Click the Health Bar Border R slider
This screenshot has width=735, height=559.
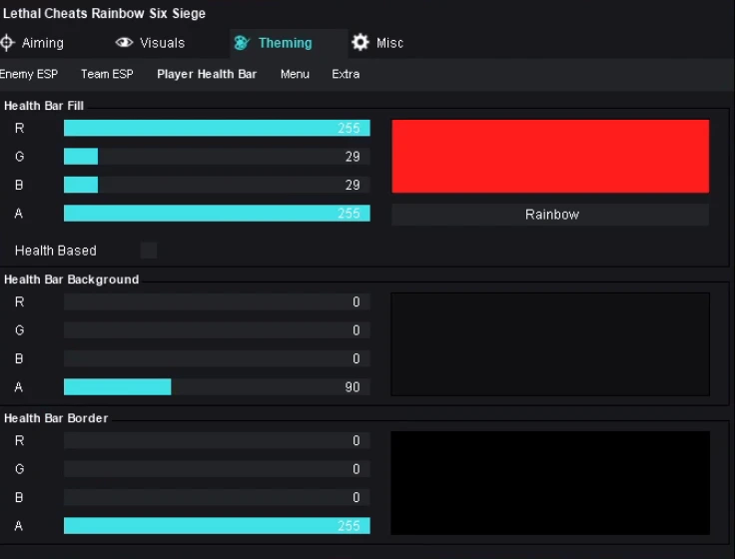point(217,440)
